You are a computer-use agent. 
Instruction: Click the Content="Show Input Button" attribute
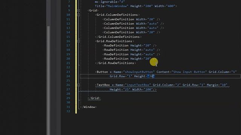click(x=182, y=72)
